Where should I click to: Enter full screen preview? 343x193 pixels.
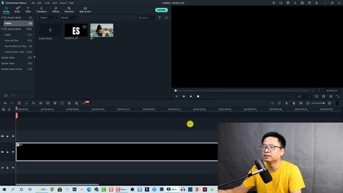[338, 96]
